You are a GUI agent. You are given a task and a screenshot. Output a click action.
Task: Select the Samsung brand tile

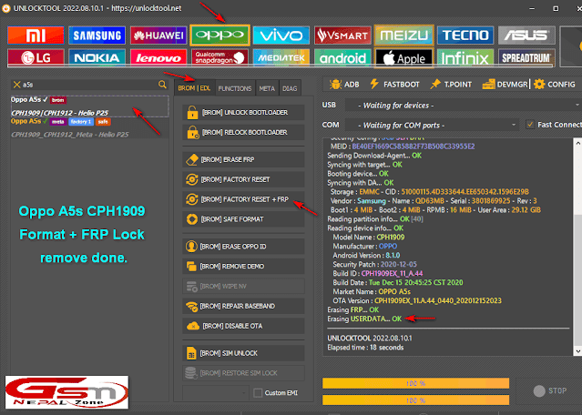tap(97, 35)
